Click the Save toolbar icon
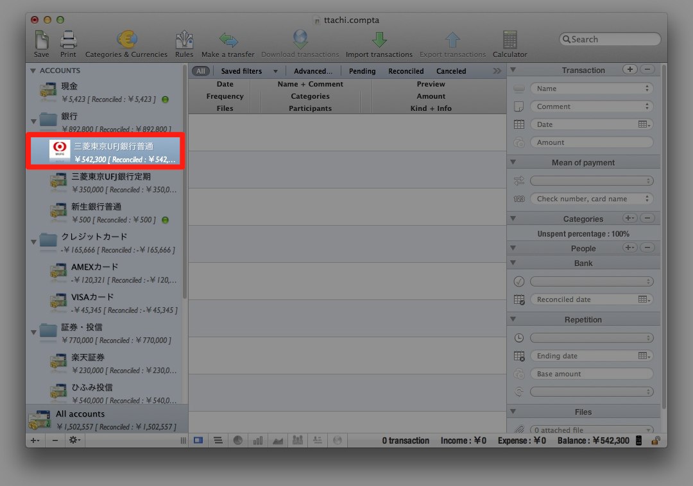The height and width of the screenshot is (486, 693). (x=41, y=41)
